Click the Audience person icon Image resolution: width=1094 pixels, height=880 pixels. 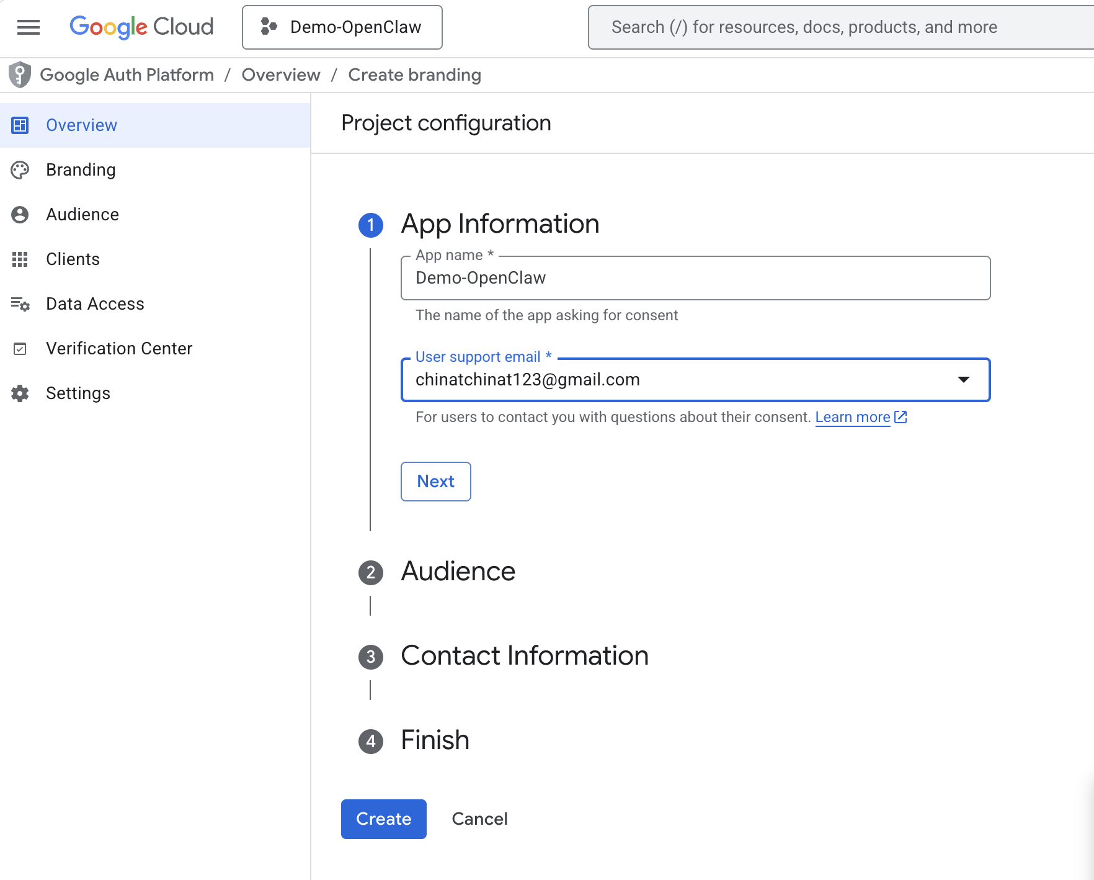click(20, 214)
